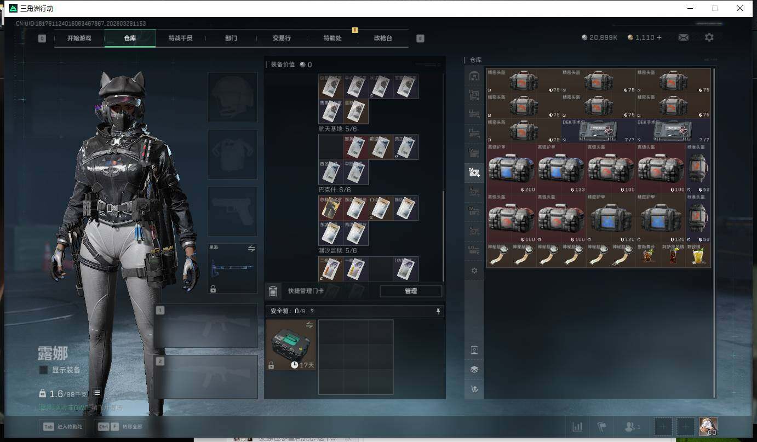Toggle the 显示装备 checkbox
The width and height of the screenshot is (757, 442).
tap(43, 370)
